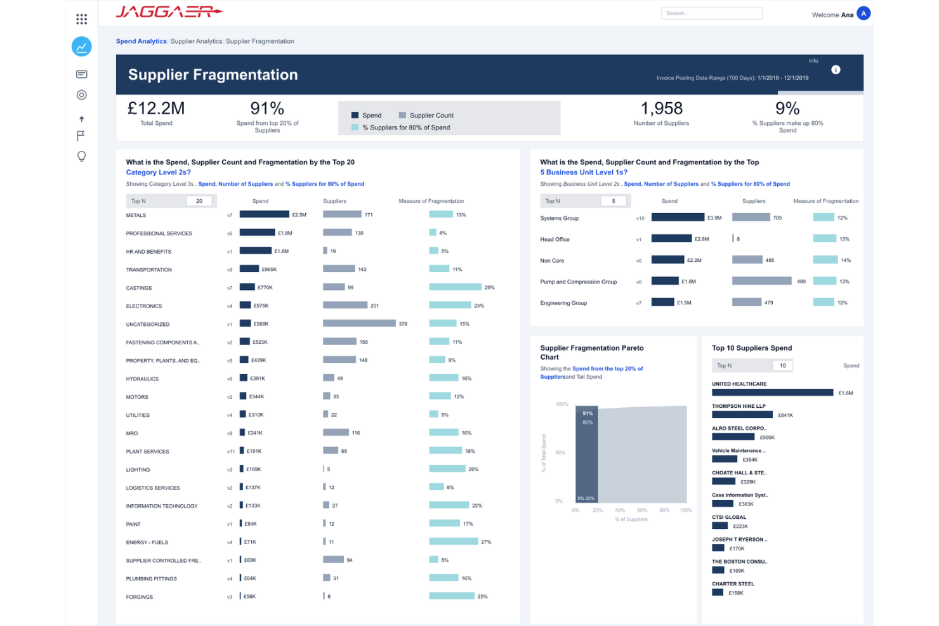Screen dimensions: 939x626
Task: Click the THOMPSON HINE LLP spend bar
Action: [742, 415]
